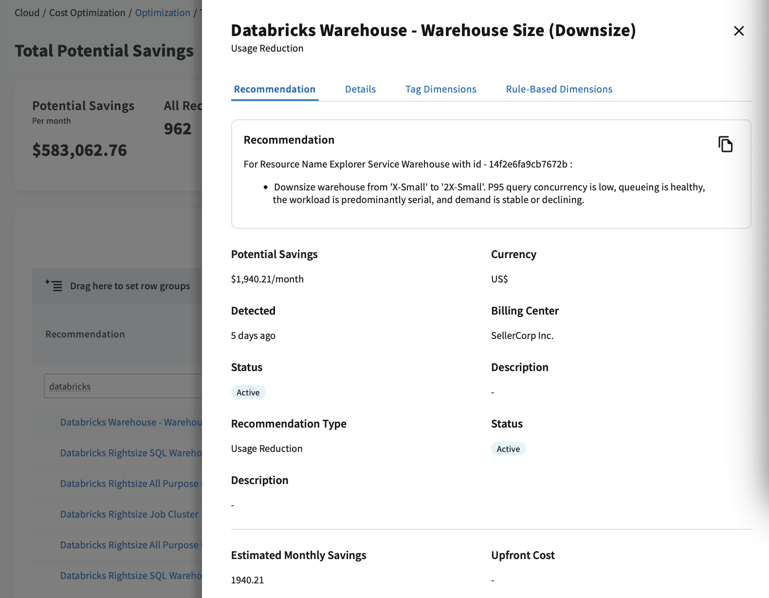Click the $583,062.76 total savings figure
Viewport: 769px width, 598px height.
click(79, 150)
